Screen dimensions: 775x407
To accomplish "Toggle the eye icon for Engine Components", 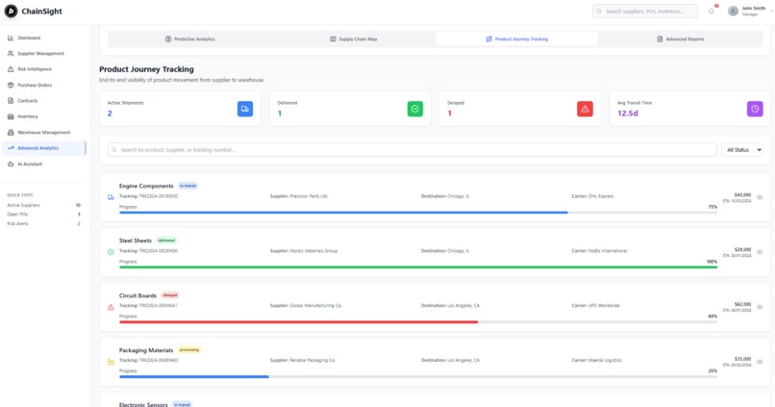I will pos(760,197).
